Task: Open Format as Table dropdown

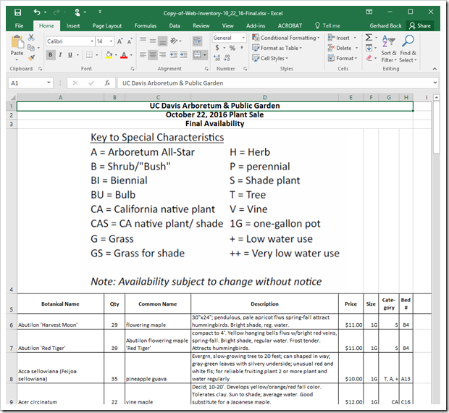Action: point(277,48)
